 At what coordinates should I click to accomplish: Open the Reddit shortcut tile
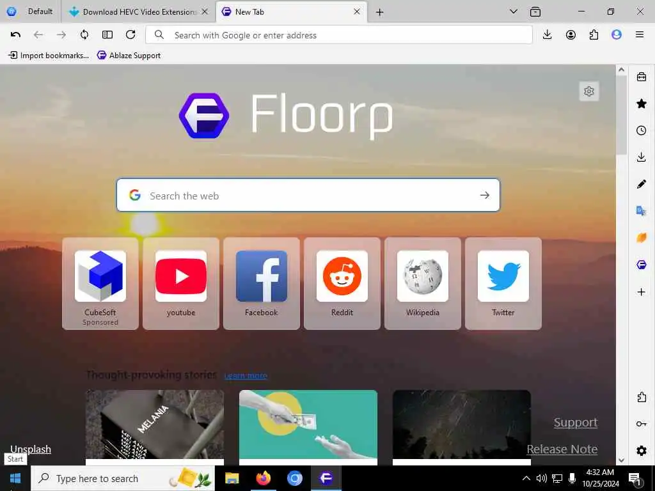tap(342, 283)
